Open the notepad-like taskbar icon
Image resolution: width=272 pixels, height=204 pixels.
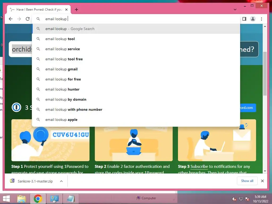[71, 199]
